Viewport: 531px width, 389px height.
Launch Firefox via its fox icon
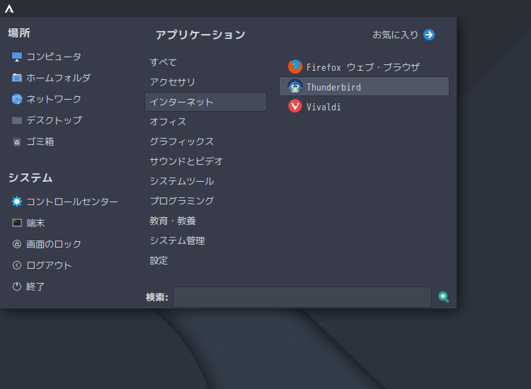coord(295,66)
